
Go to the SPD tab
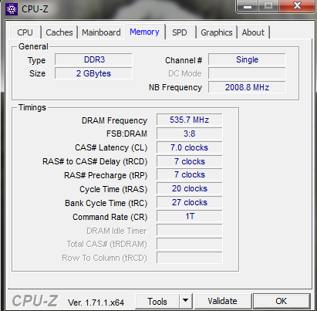tap(180, 32)
